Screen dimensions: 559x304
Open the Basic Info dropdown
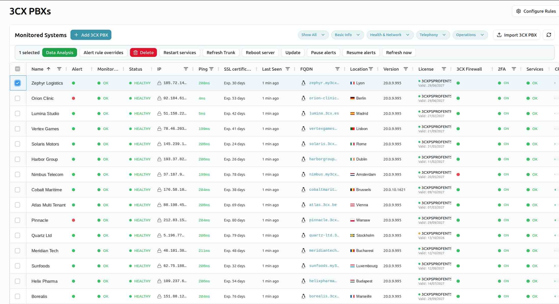[347, 35]
